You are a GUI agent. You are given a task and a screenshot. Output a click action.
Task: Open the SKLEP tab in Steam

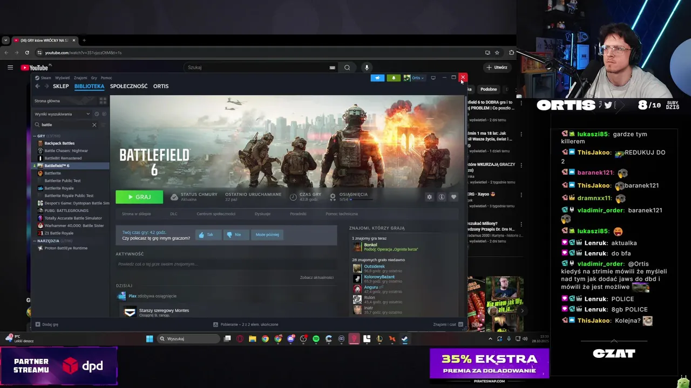coord(61,86)
